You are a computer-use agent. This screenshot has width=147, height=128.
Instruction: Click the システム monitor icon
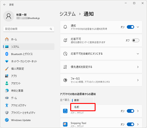(7, 46)
